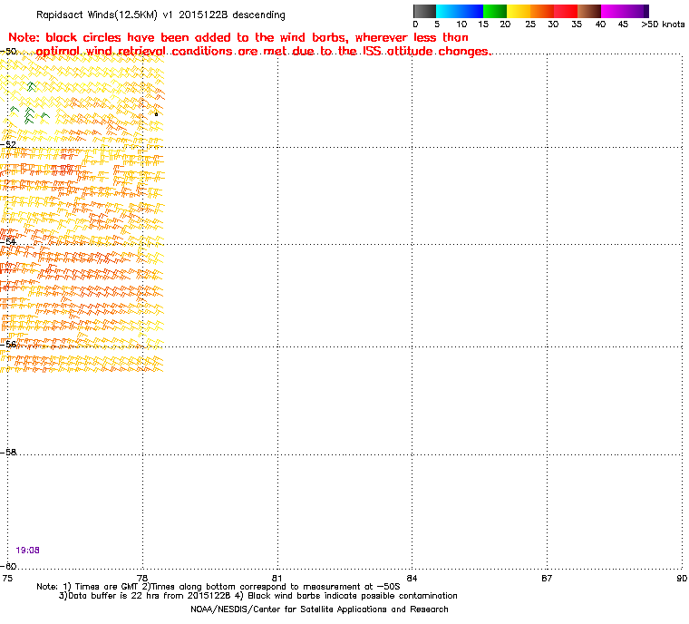Click the red 30-35 knots color band
Screen dimensions: 689x624
coord(566,11)
